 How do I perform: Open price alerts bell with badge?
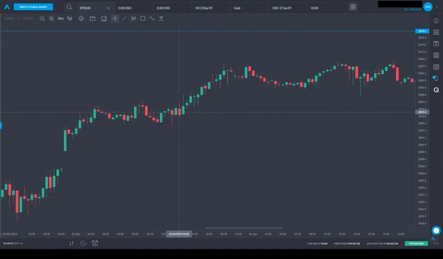435,78
